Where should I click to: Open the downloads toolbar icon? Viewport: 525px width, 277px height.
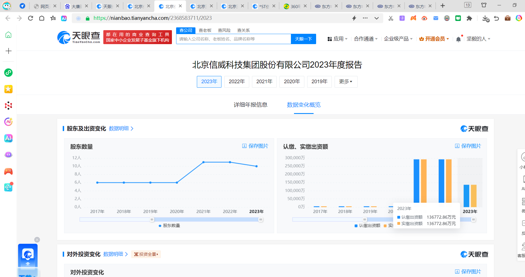pyautogui.click(x=486, y=18)
